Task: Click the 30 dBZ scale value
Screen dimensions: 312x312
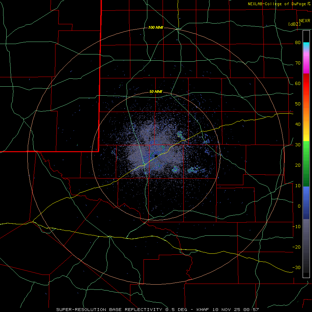Action: click(298, 145)
